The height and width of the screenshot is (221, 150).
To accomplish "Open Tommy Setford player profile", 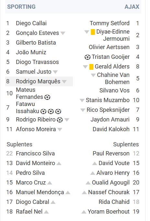I will tap(110, 23).
